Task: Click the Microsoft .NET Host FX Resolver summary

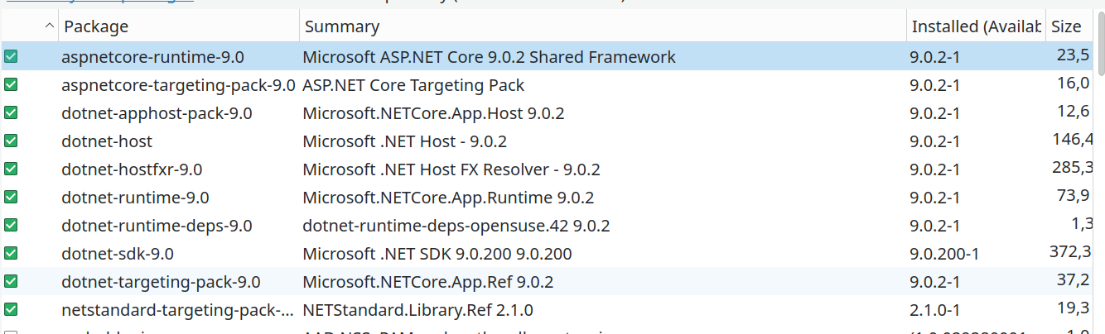Action: (x=451, y=169)
